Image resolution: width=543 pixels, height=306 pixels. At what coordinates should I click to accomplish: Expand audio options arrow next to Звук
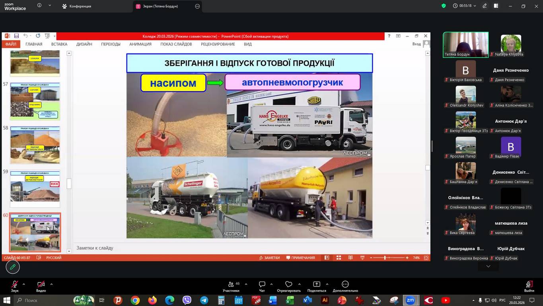24,284
